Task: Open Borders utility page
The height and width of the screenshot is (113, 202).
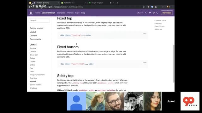Action: (33, 48)
